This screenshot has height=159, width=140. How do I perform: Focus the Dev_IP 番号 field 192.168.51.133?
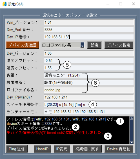(x=89, y=37)
